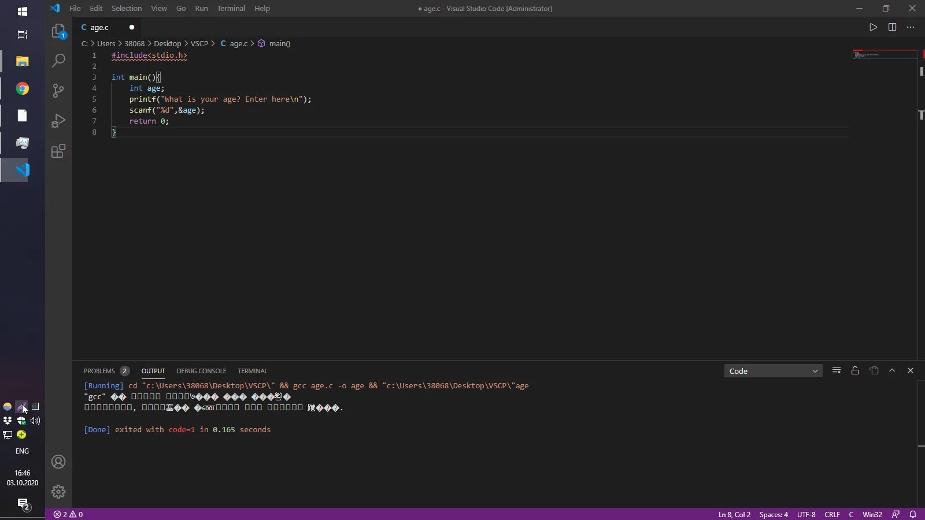Open the editor More Actions ellipsis
This screenshot has height=520, width=925.
(911, 27)
